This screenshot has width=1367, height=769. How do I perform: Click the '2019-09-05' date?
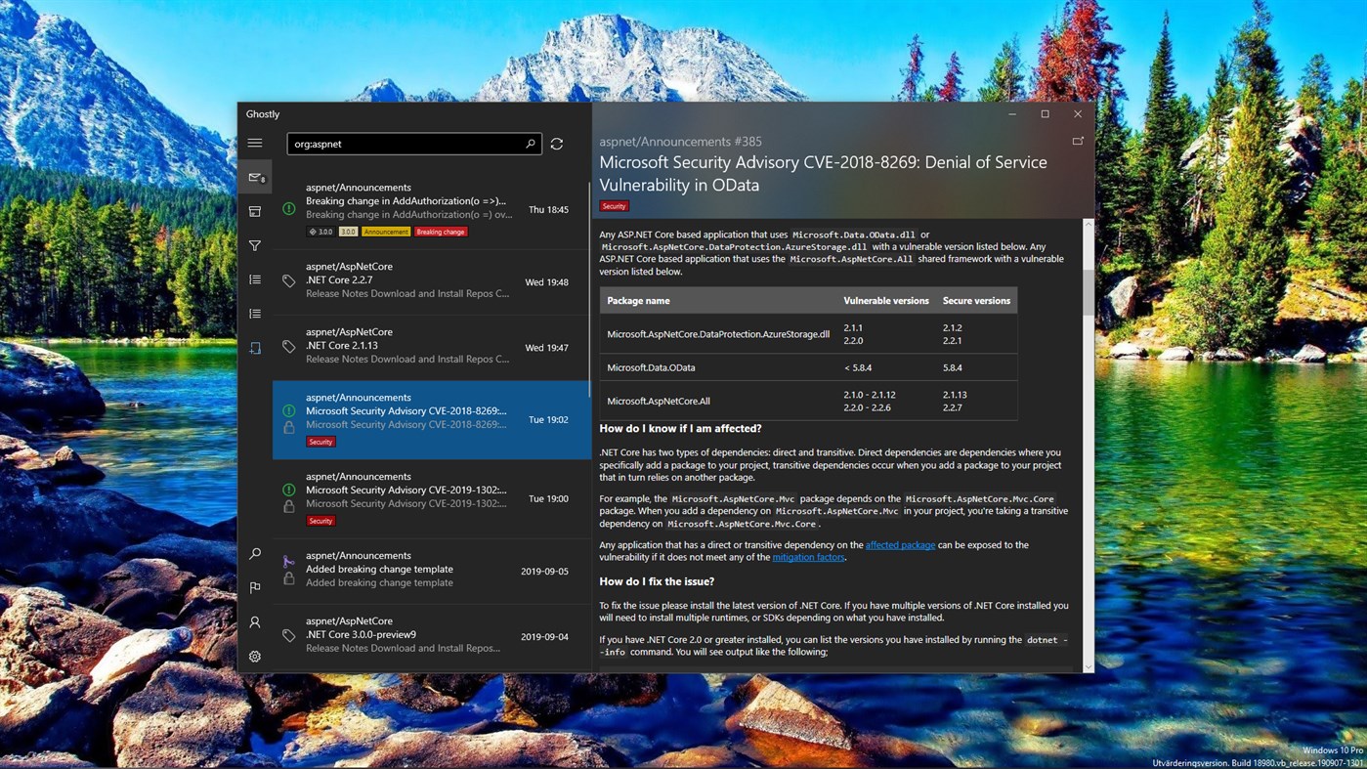tap(544, 571)
